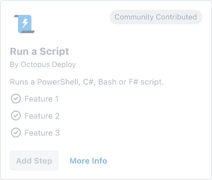The width and height of the screenshot is (212, 180).
Task: Click the word Script in the card title
Action: (55, 51)
